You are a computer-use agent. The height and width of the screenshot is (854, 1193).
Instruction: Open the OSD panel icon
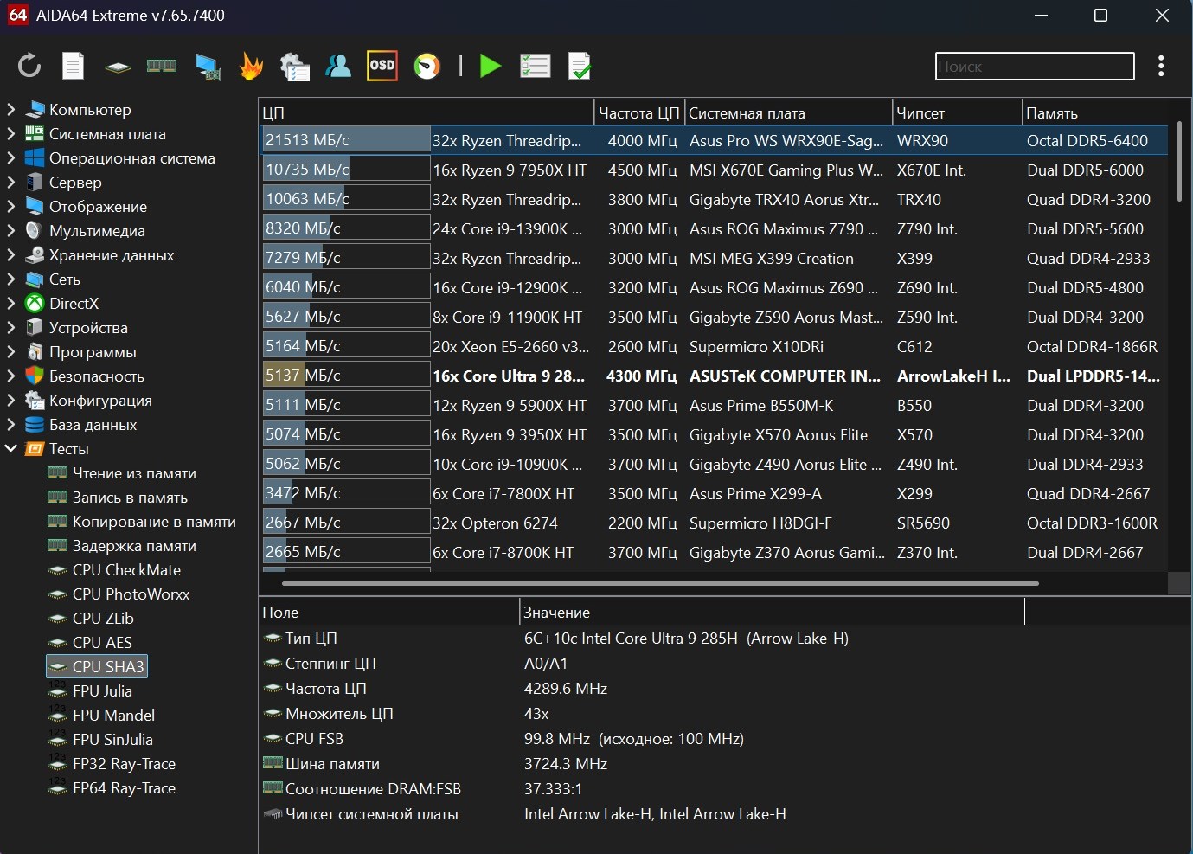[x=382, y=66]
